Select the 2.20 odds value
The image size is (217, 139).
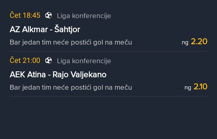[199, 42]
